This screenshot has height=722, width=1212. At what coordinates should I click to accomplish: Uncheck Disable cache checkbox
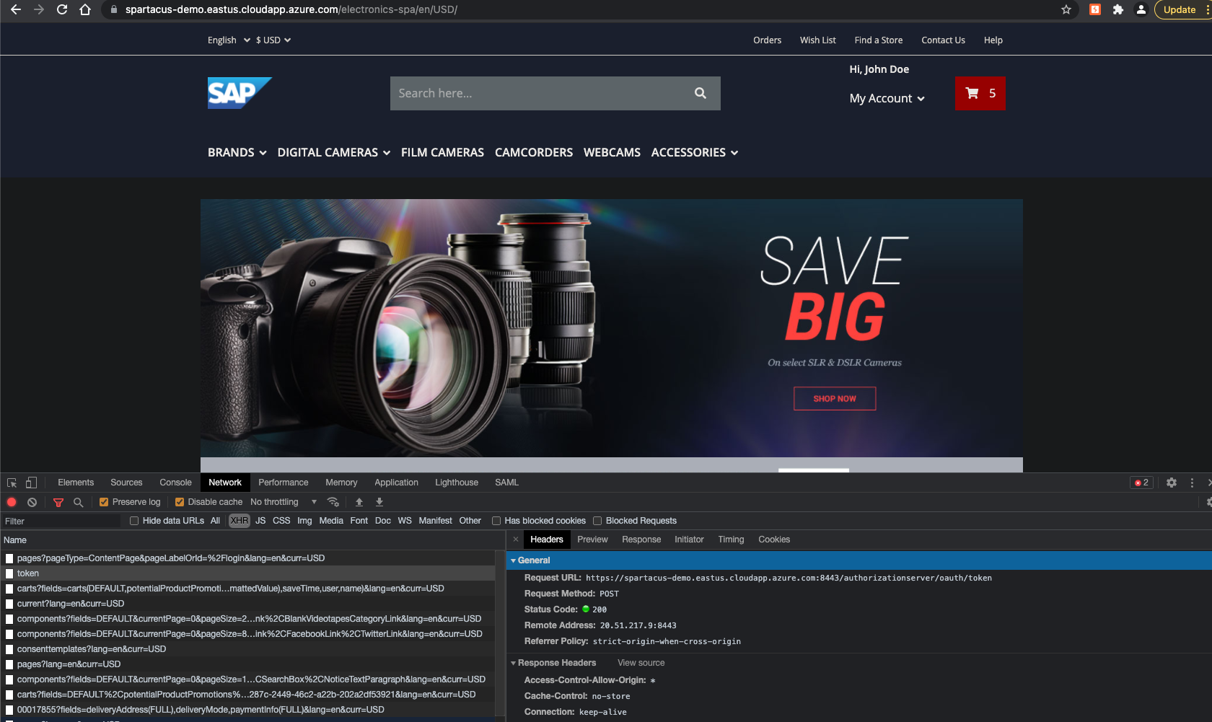click(180, 502)
